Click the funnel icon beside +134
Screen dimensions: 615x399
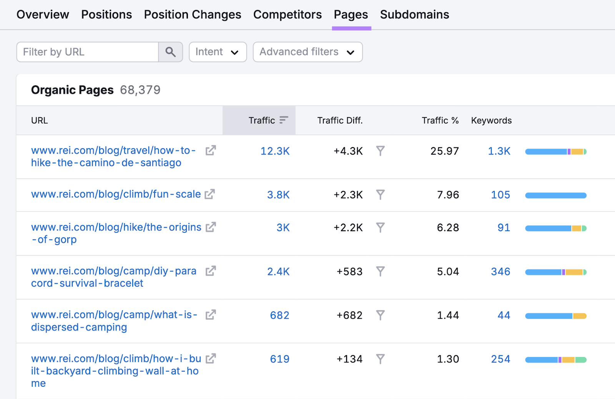click(381, 359)
